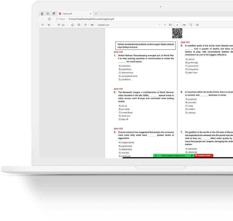Select the PDF eraser tool

72,25
